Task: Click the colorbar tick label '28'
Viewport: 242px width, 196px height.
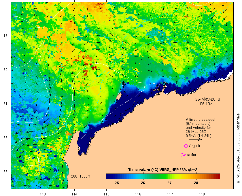Action: pyautogui.click(x=196, y=183)
